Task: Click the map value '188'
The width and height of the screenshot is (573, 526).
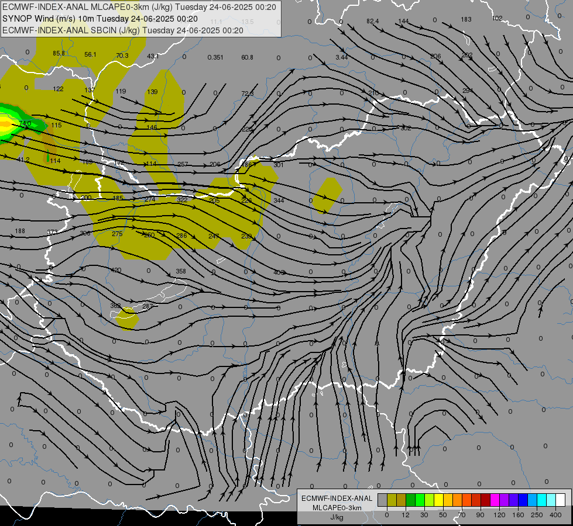Action: coord(20,231)
